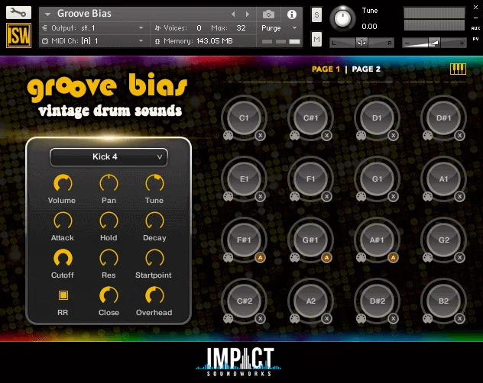Screen dimensions: 483x383
Task: Click the PV button at right edge
Action: [475, 39]
